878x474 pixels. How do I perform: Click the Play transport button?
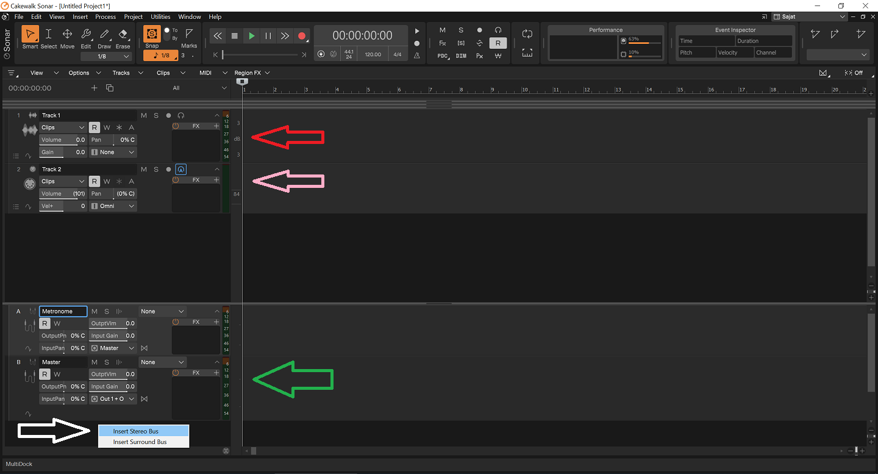pos(251,36)
